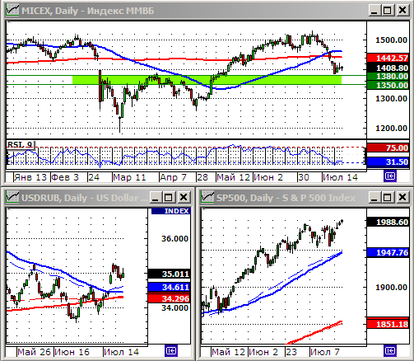
Task: Click the 1500.00 axis value on MICEX
Action: (x=391, y=40)
